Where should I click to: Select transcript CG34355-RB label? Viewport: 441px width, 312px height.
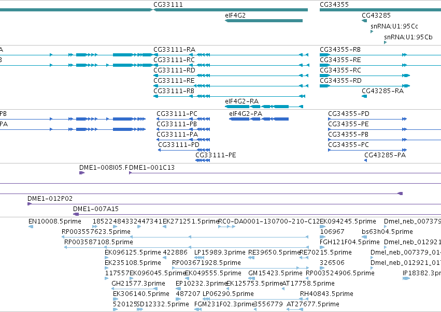coord(340,50)
